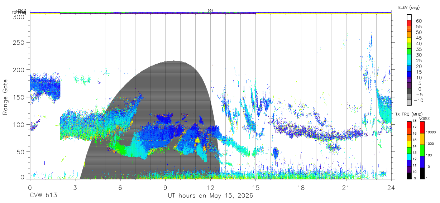
Task: Click the "55" label on the ELEV scale
Action: click(x=419, y=26)
